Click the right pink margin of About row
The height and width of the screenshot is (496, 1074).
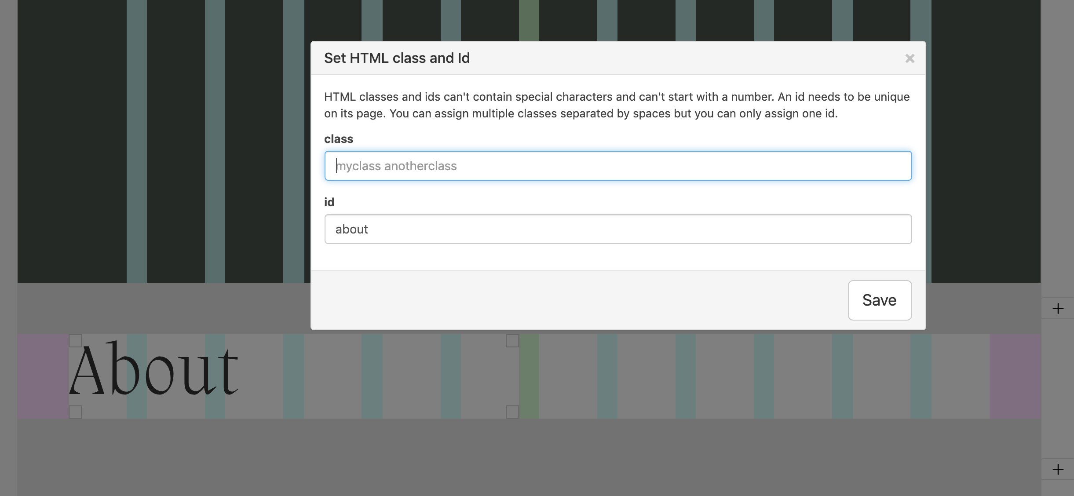[1015, 376]
